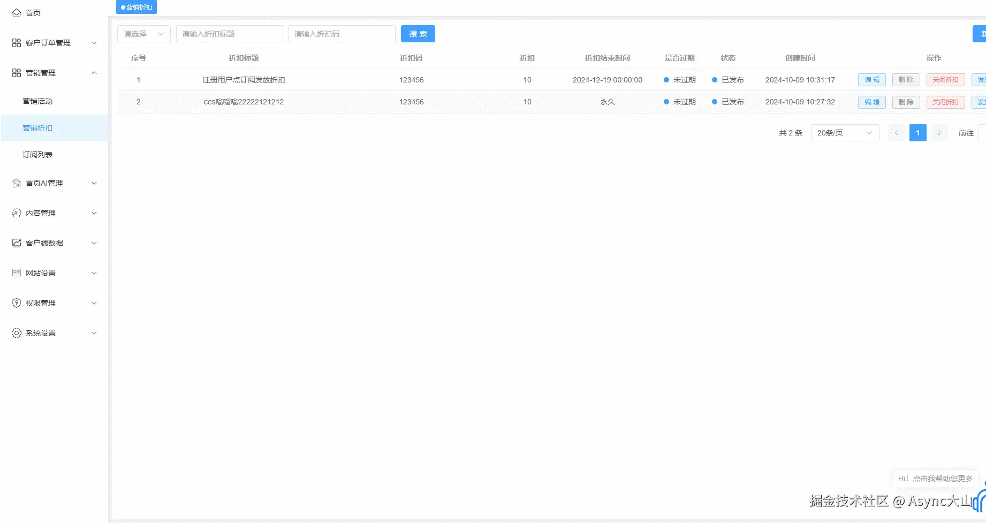986x523 pixels.
Task: Delete the ces嗡嗡嗡22222121212 row
Action: (906, 102)
